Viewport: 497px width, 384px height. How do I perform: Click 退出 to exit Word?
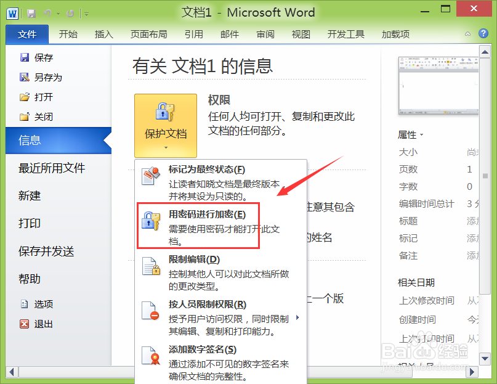click(x=44, y=324)
